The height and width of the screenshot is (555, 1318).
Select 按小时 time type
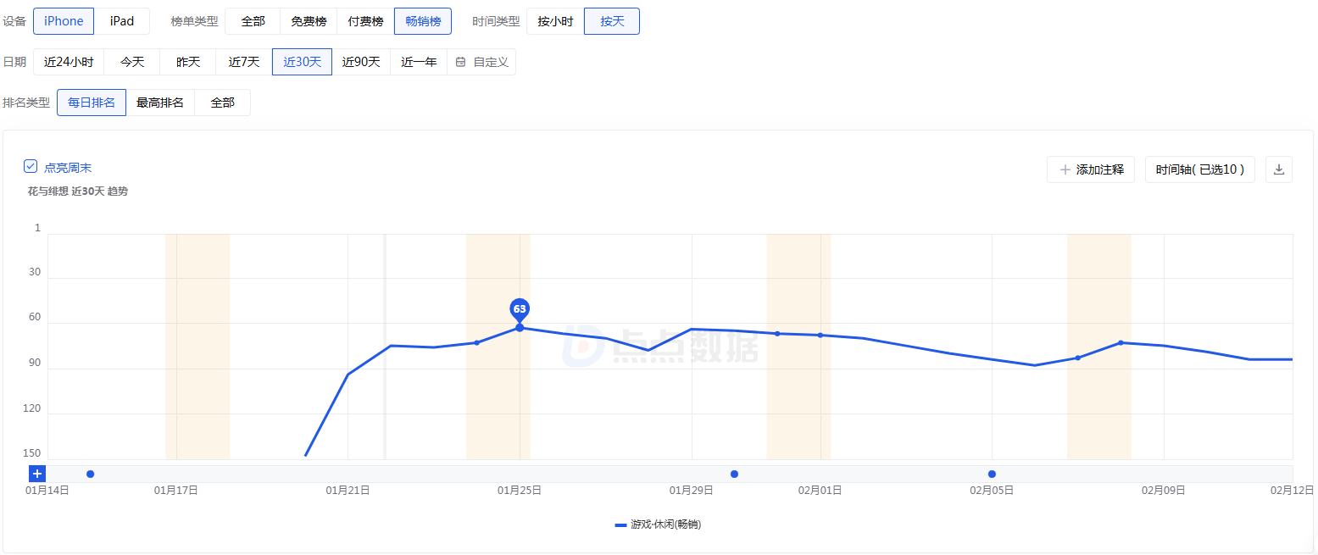pyautogui.click(x=555, y=21)
